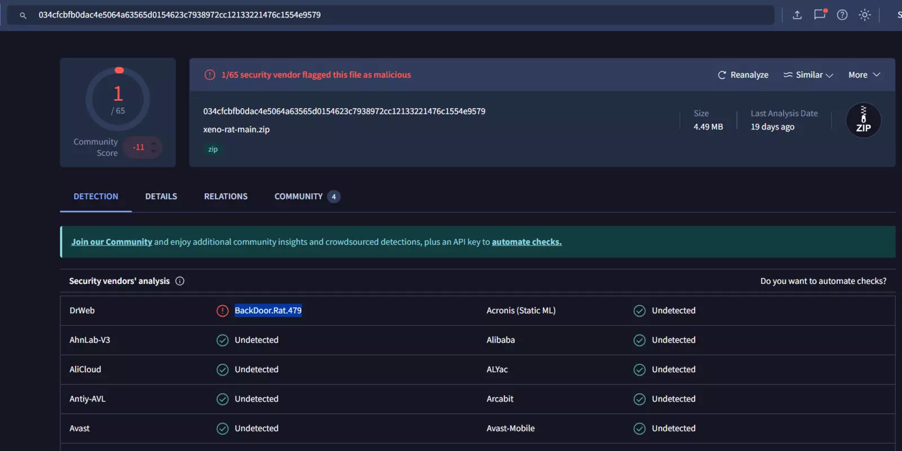902x451 pixels.
Task: Follow the automate checks link
Action: [527, 242]
